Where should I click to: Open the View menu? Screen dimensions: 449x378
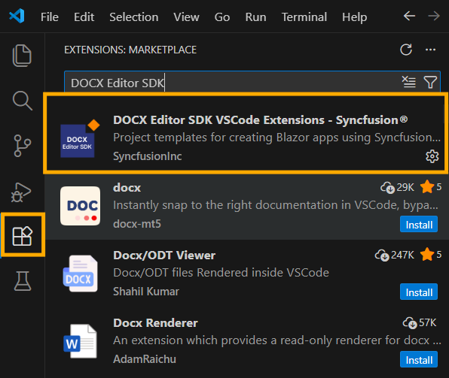[x=186, y=17]
